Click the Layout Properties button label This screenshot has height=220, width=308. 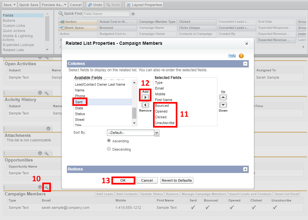click(x=147, y=5)
